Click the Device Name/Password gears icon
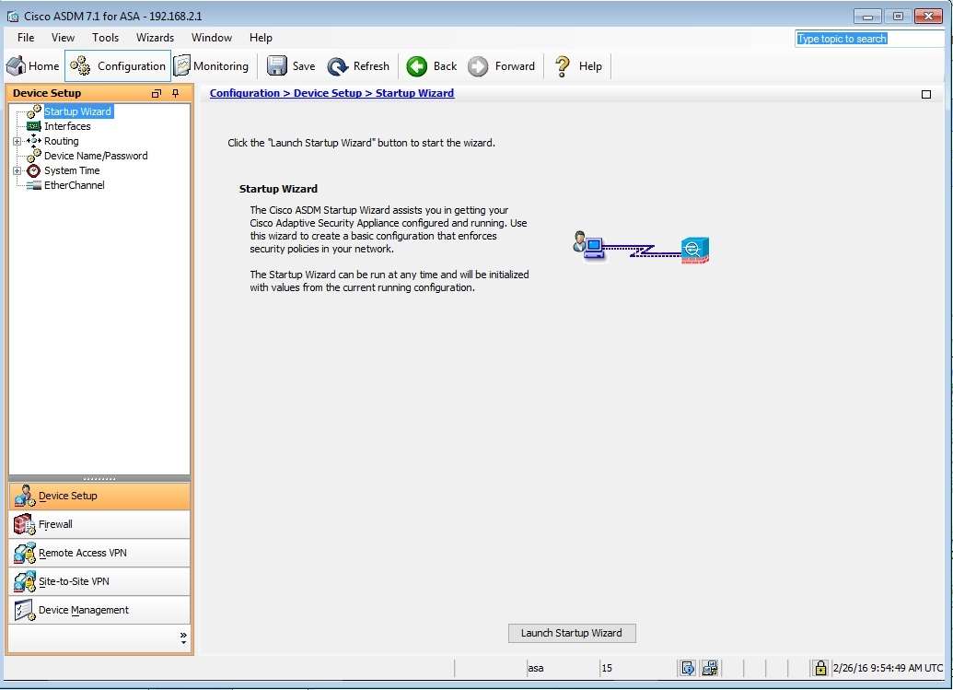 34,156
